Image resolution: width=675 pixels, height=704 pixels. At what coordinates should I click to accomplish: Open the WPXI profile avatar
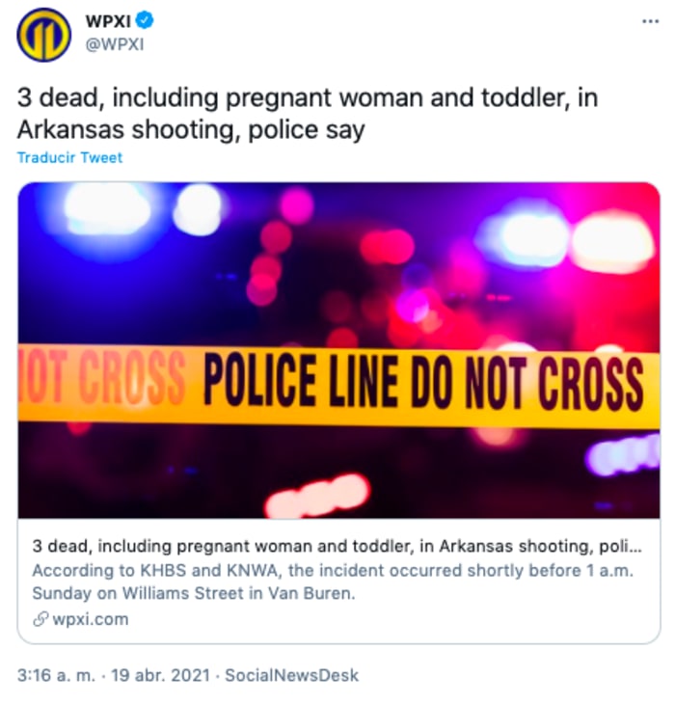[43, 34]
